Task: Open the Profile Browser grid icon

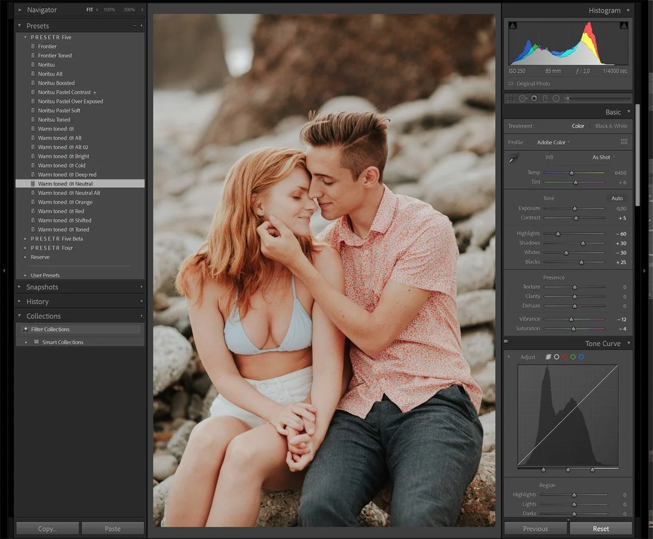Action: (624, 142)
